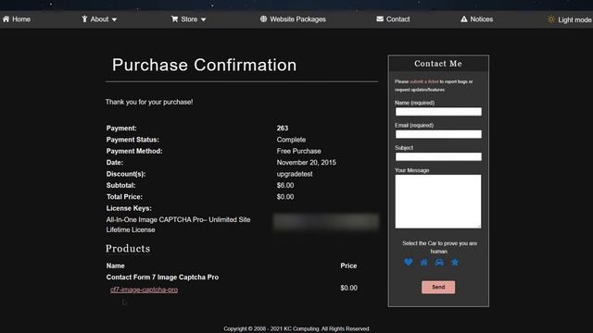Open the Store menu label
The image size is (593, 333).
189,18
